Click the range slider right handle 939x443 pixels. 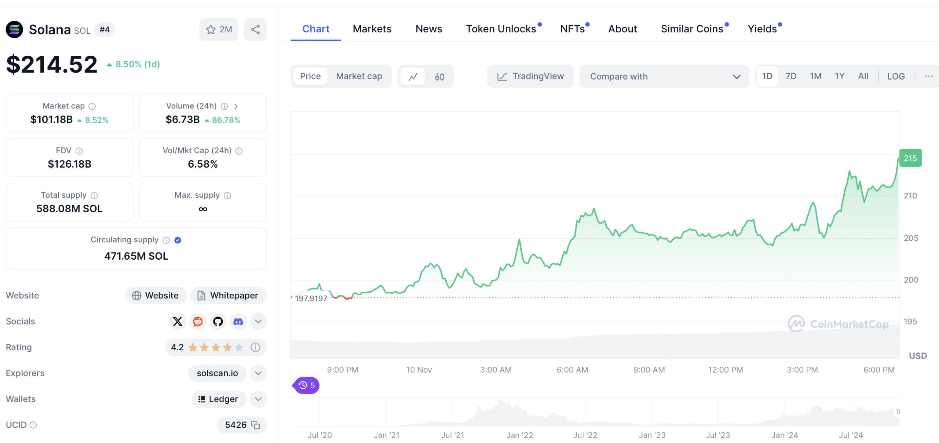tap(898, 411)
